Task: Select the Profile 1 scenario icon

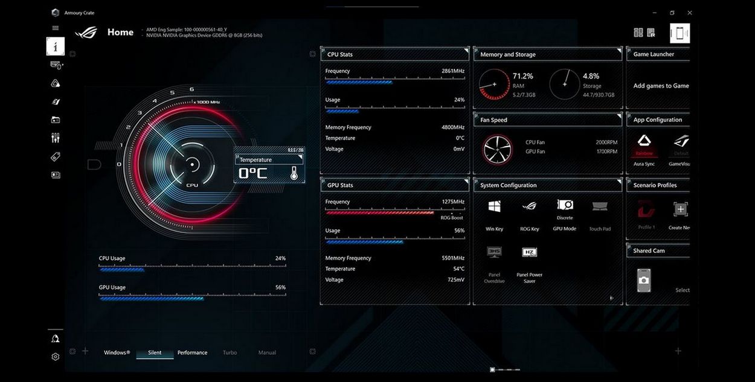Action: [646, 209]
